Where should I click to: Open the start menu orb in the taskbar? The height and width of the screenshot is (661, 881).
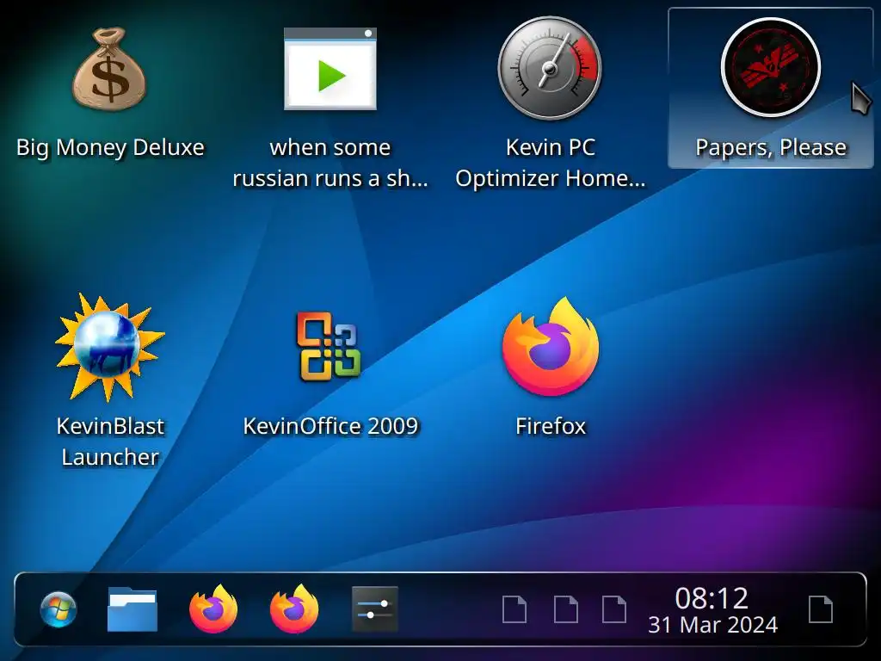(x=59, y=609)
